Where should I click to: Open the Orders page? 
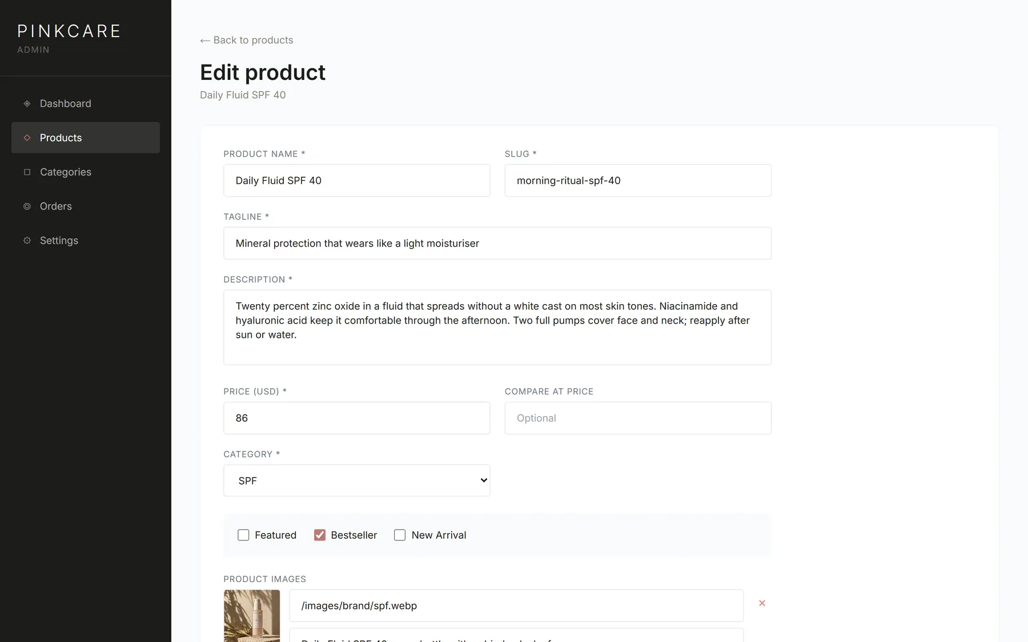pos(86,206)
